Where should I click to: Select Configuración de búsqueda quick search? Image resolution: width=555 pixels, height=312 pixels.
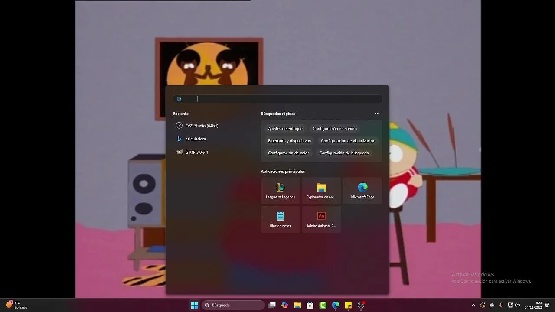point(344,153)
